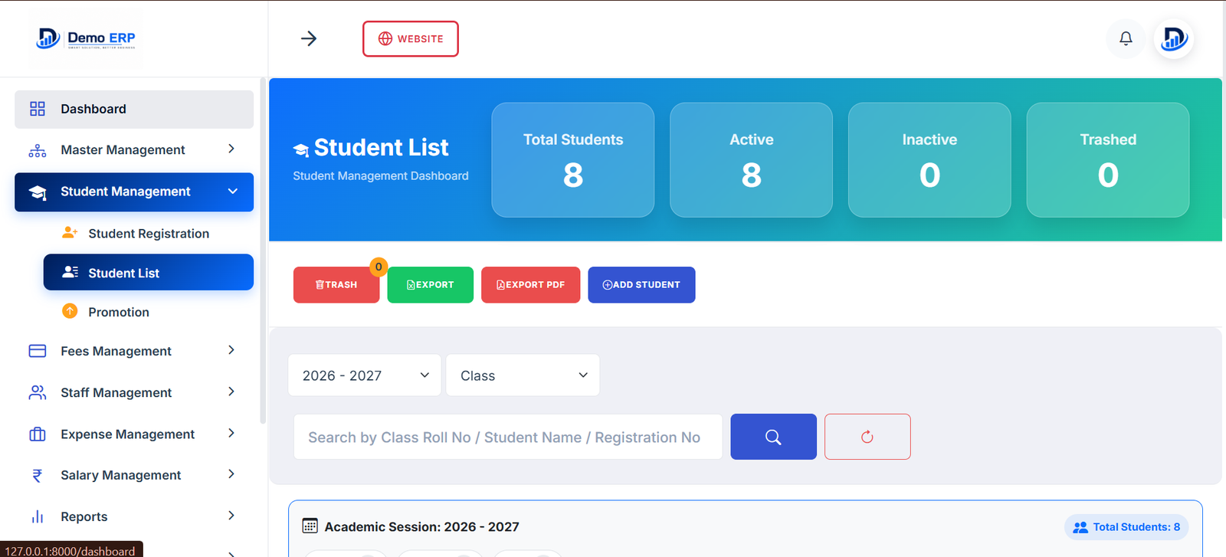Expand Master Management chevron
This screenshot has width=1226, height=557.
click(231, 149)
